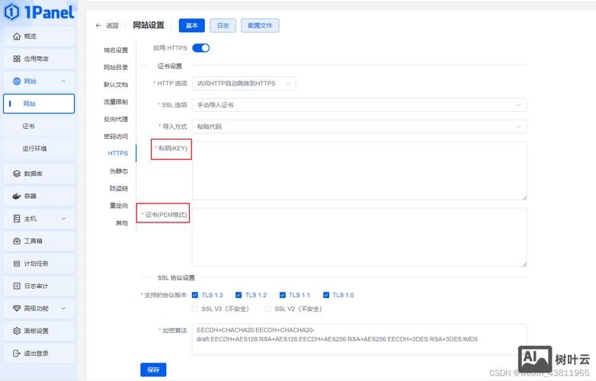
Task: Uncheck the TLS 1.0 checkbox
Action: (326, 295)
